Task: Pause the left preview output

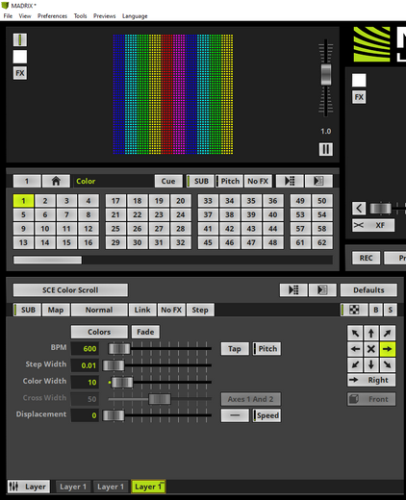Action: pyautogui.click(x=325, y=149)
